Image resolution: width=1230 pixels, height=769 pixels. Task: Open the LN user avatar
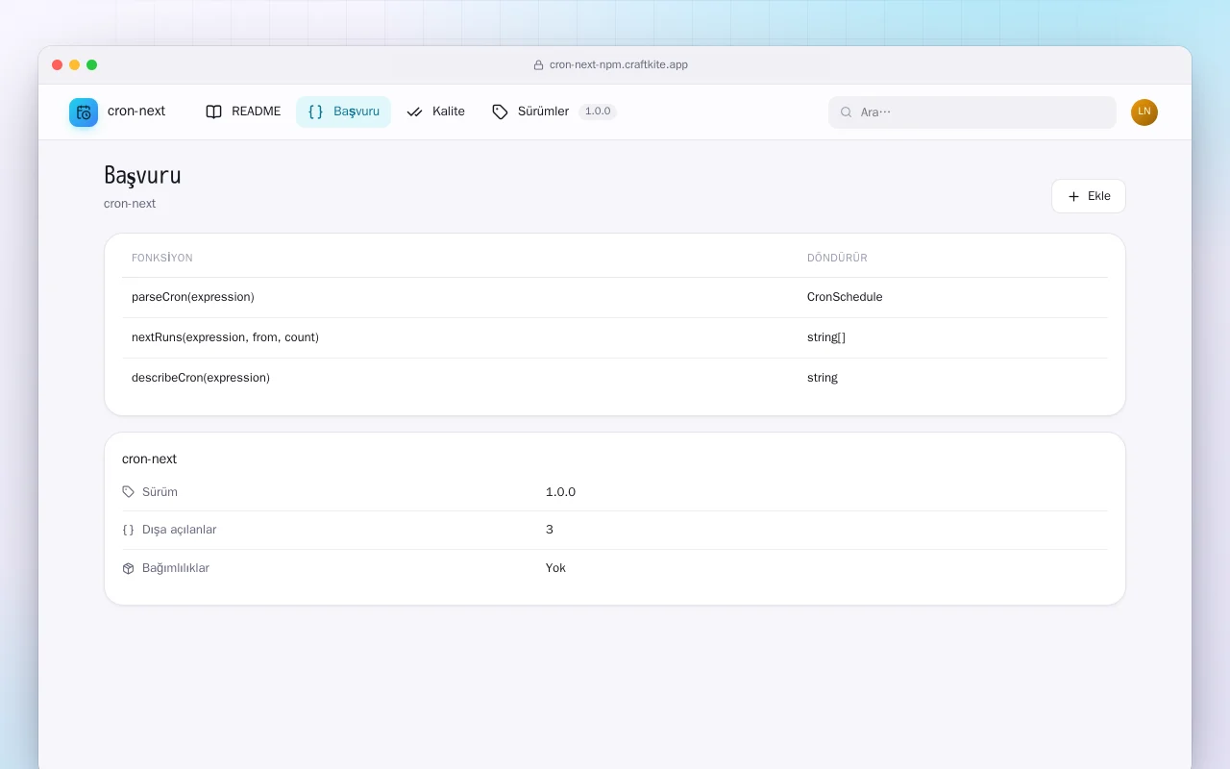[1144, 112]
